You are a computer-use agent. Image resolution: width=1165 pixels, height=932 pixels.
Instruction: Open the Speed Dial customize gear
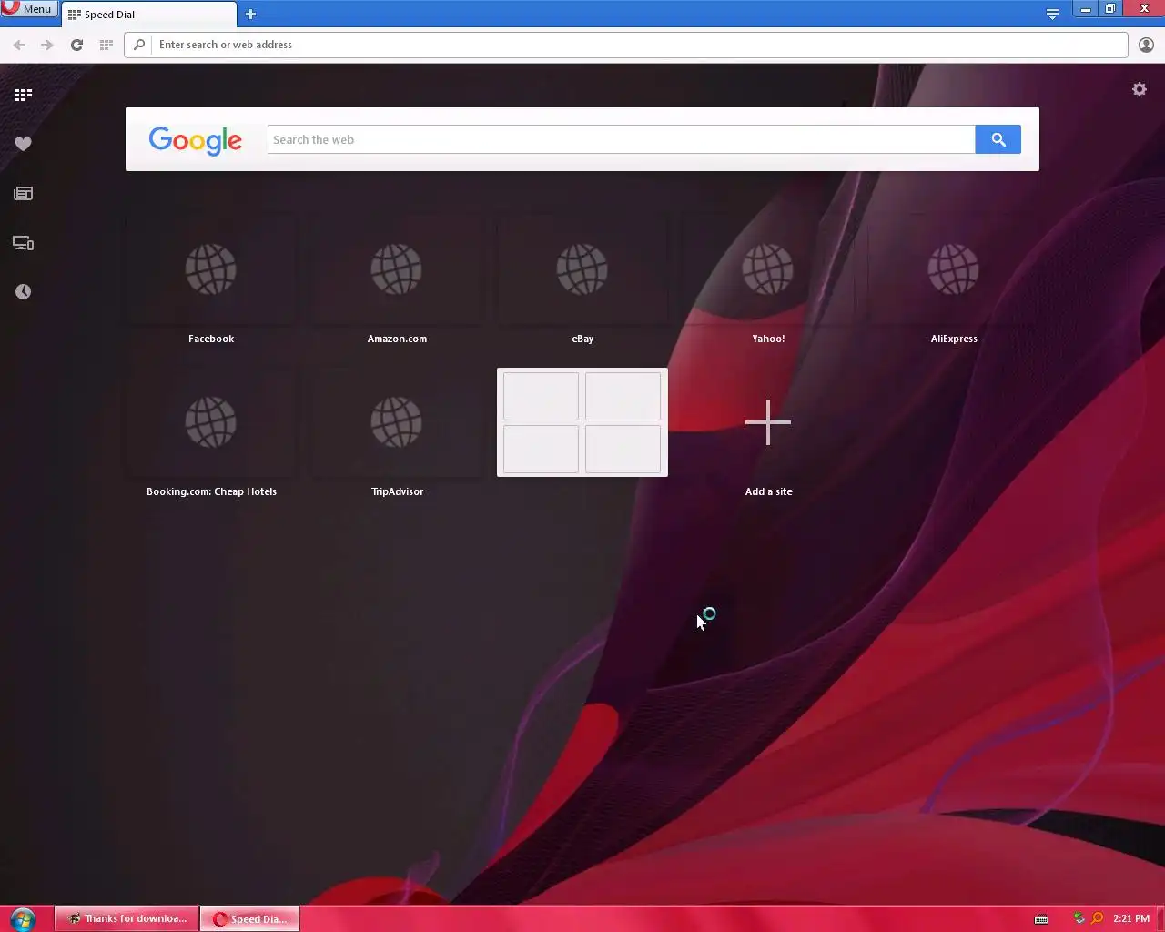tap(1139, 89)
